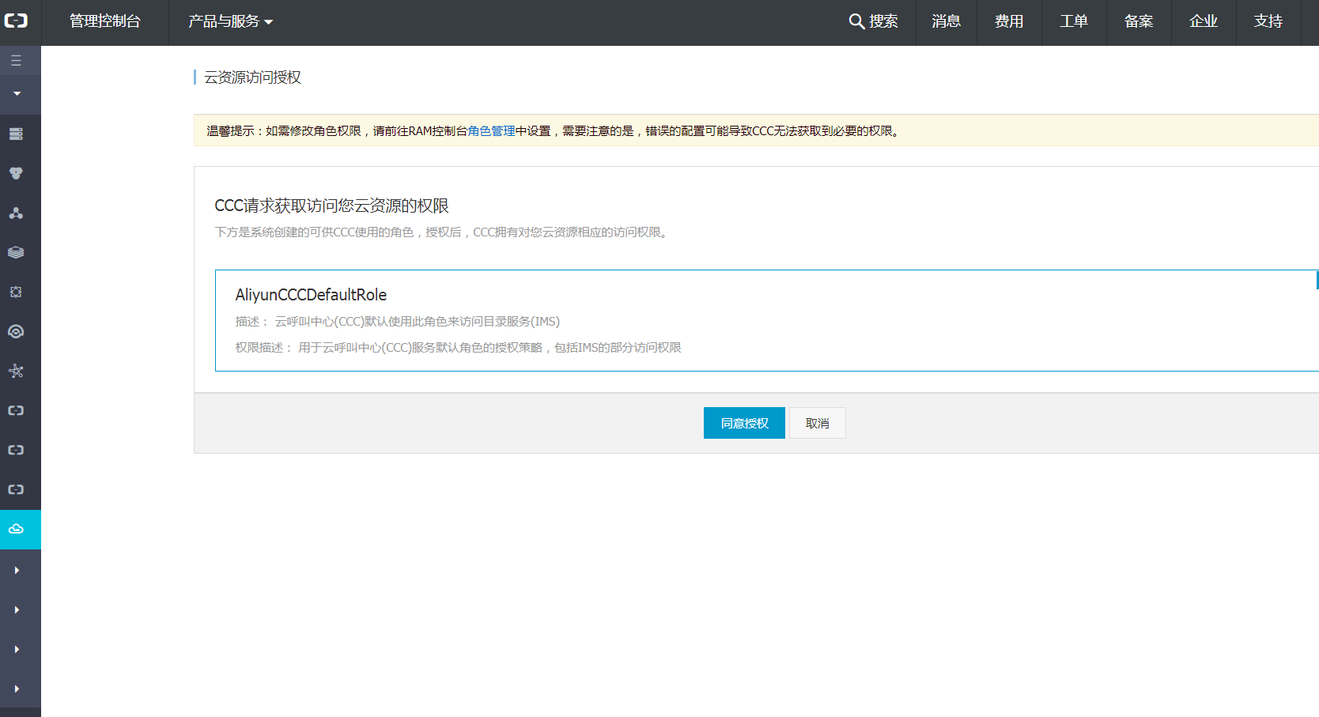The width and height of the screenshot is (1319, 717).
Task: Open the three-node cluster icon in sidebar
Action: point(16,213)
